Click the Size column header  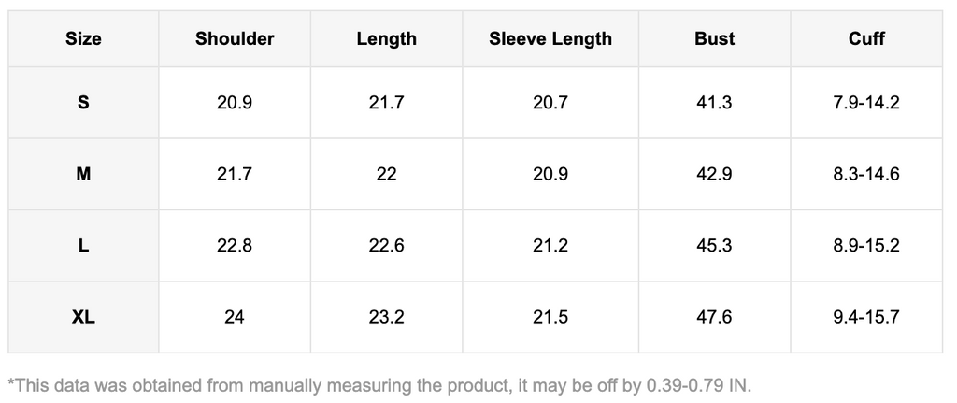pyautogui.click(x=83, y=39)
